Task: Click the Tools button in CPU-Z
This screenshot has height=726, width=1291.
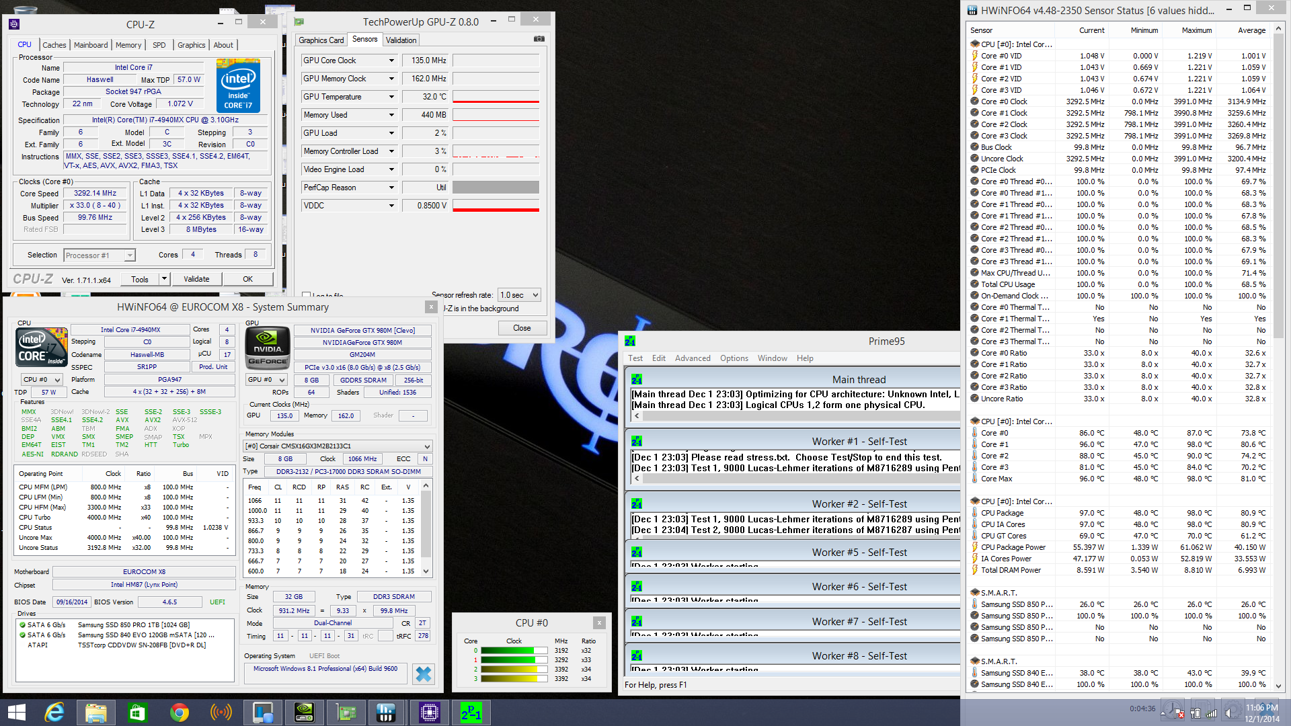Action: (140, 279)
